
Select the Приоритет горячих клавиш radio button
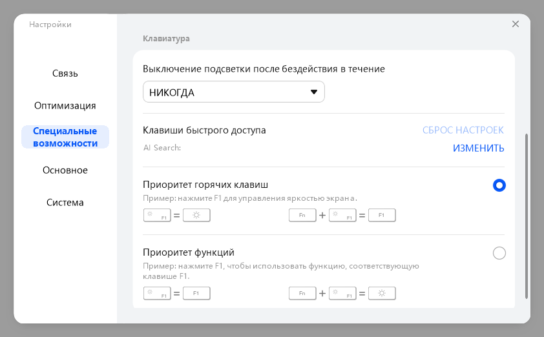(499, 185)
